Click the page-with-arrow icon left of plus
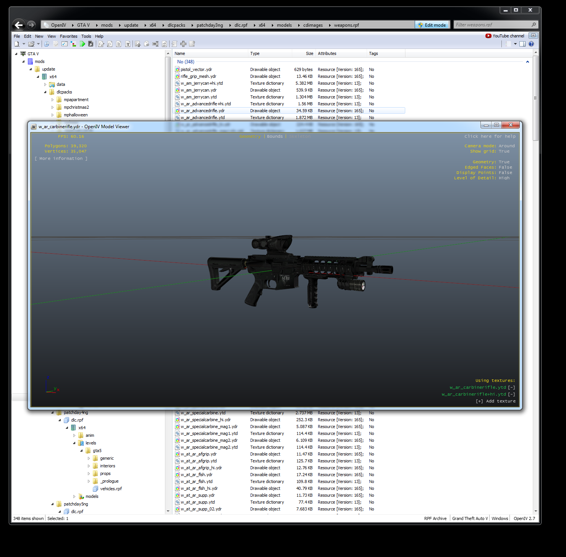The image size is (566, 557). coord(175,44)
